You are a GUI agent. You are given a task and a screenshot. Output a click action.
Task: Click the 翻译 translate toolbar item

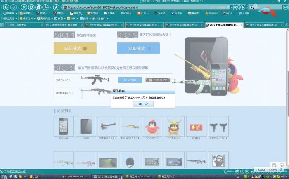85,19
